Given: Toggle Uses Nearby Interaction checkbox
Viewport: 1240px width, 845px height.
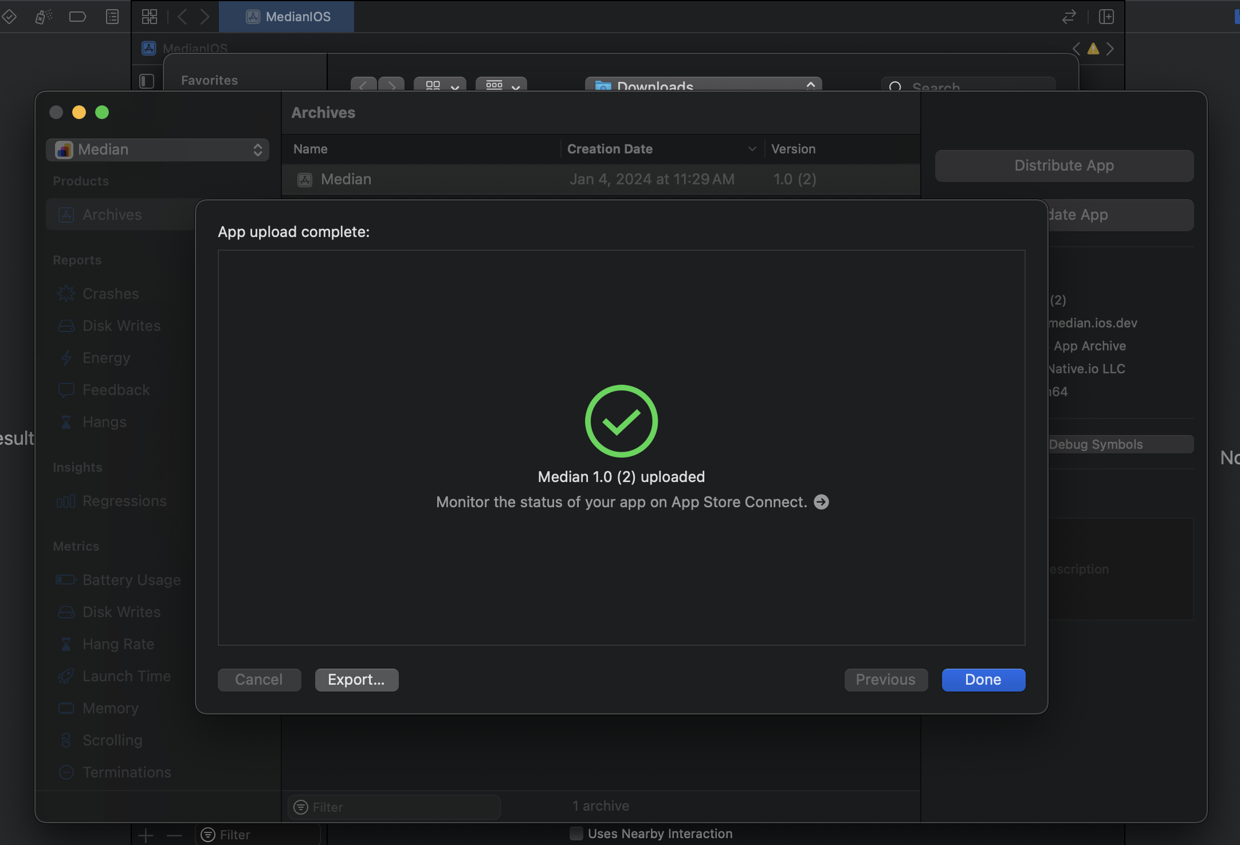Looking at the screenshot, I should pos(576,834).
